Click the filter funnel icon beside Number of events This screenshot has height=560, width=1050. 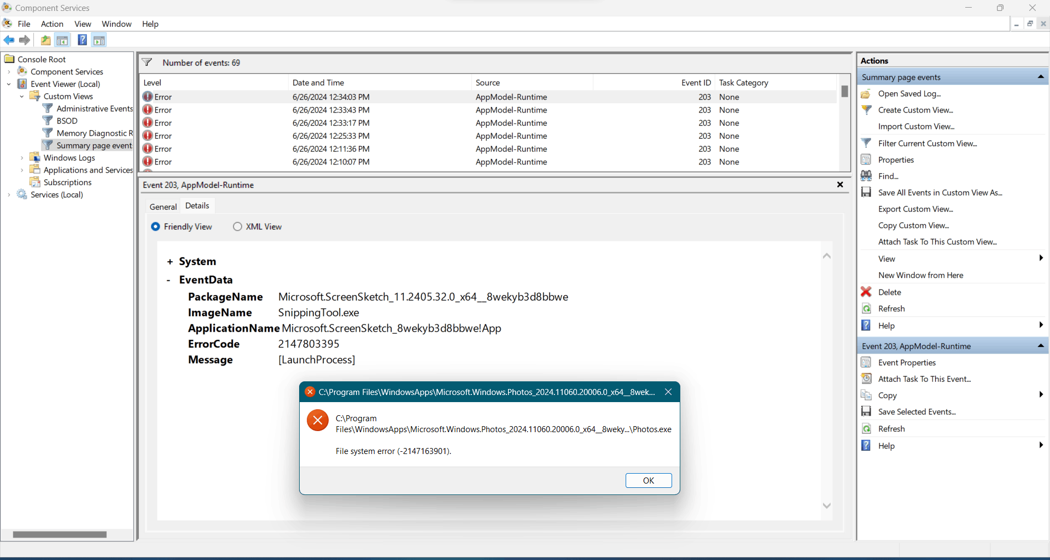pyautogui.click(x=147, y=62)
